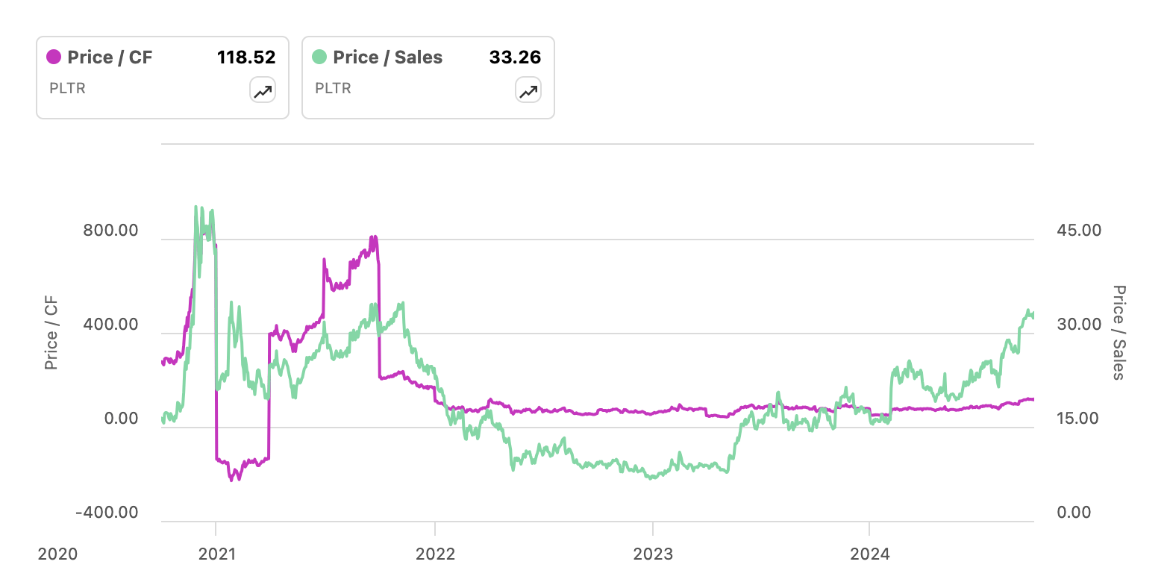Click the 2023 label on the time axis
1170x588 pixels.
pos(653,554)
